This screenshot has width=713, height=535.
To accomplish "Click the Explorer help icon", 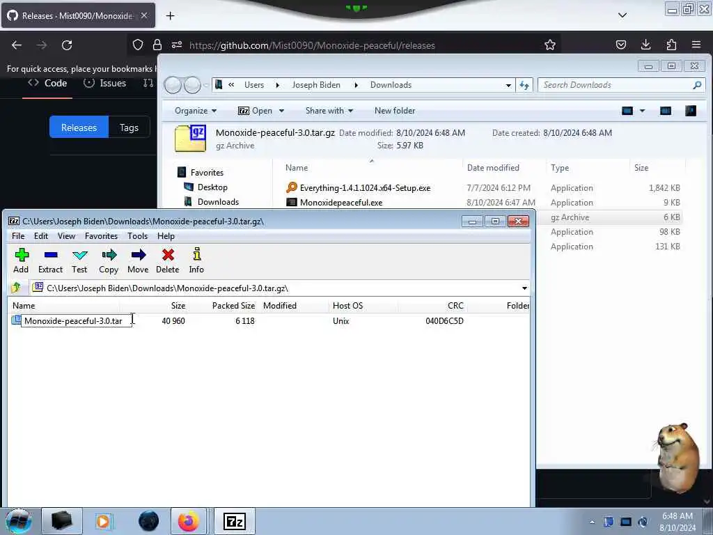I will pyautogui.click(x=691, y=111).
